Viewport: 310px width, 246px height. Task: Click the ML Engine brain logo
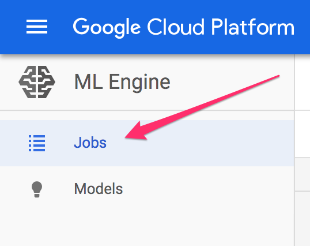tap(37, 82)
